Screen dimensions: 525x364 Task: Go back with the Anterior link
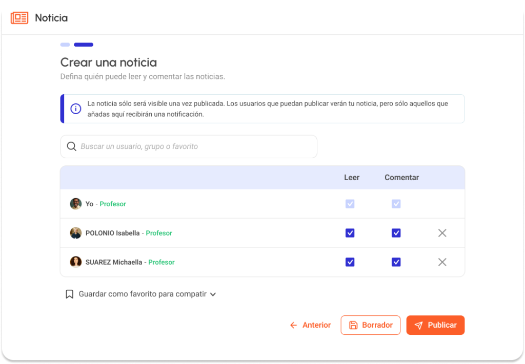pos(310,325)
